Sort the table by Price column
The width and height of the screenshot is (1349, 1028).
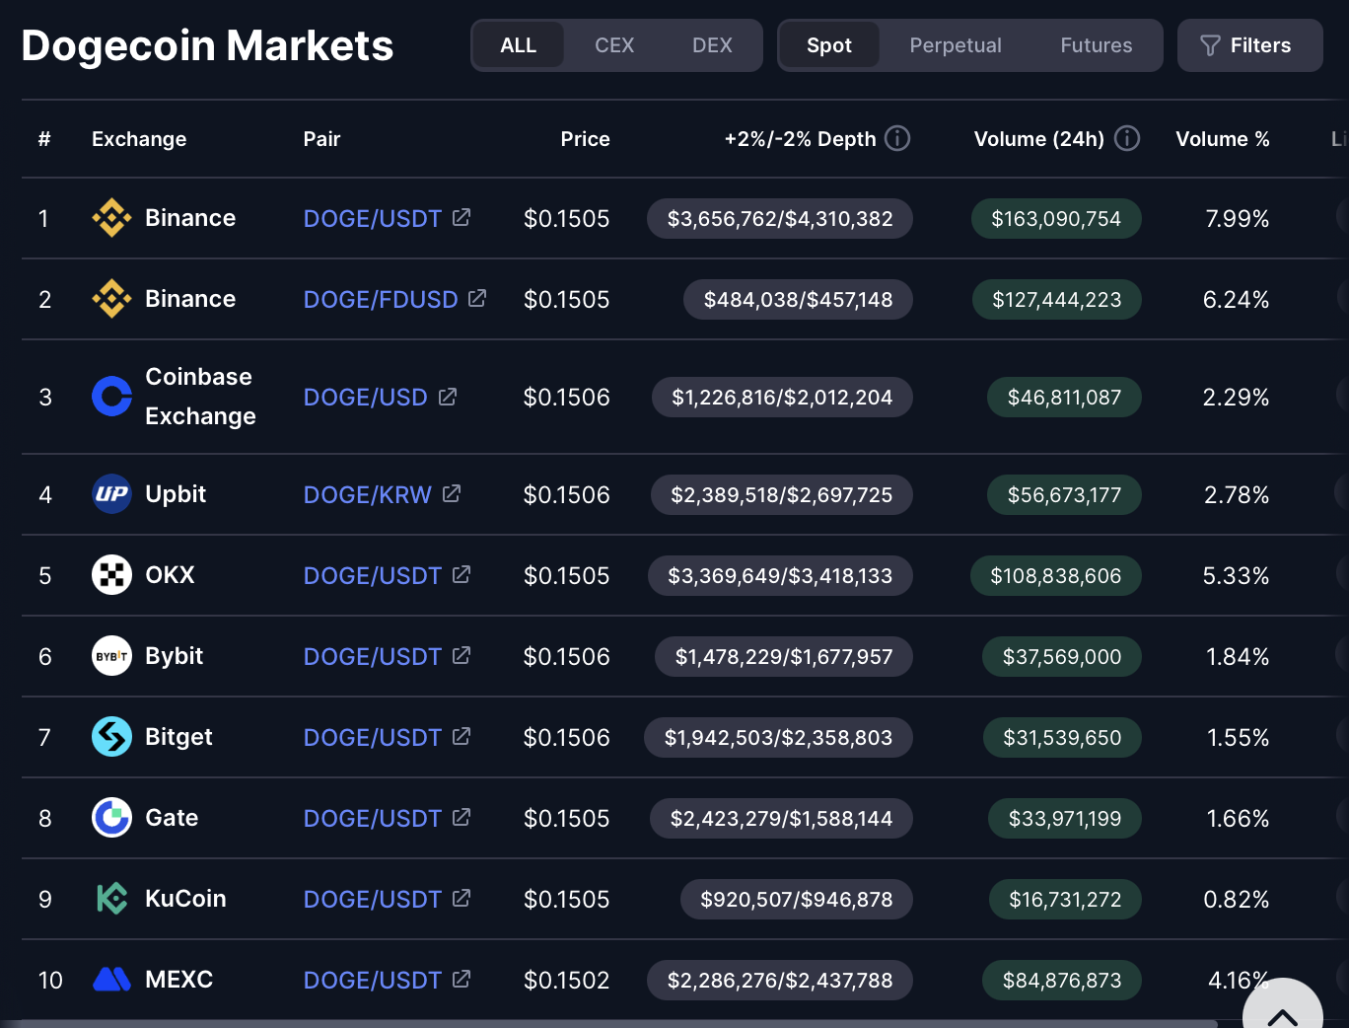585,139
